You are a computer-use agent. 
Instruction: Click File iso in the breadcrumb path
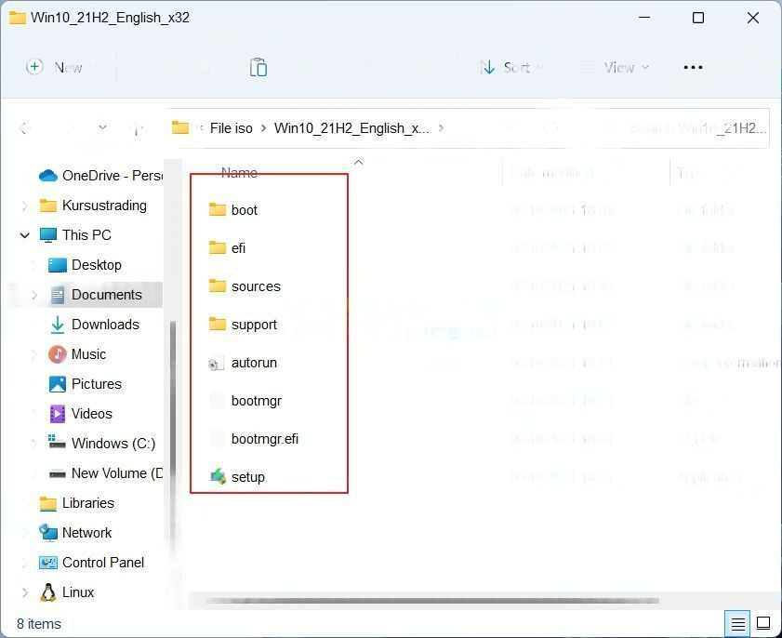(x=231, y=128)
